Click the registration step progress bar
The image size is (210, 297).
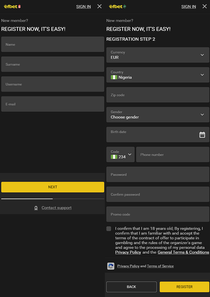[x=53, y=199]
